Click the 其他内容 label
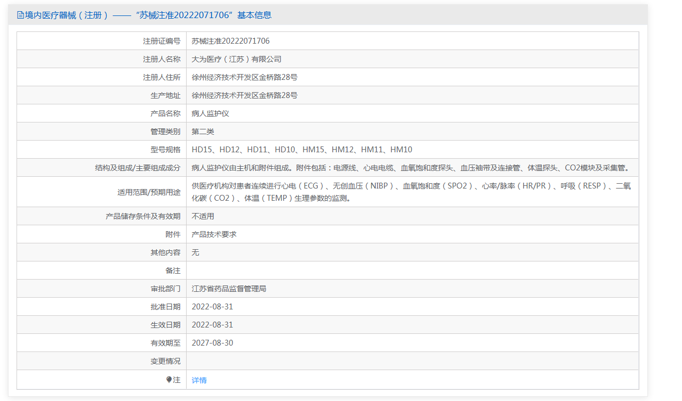Screen dimensions: 682x401 [x=165, y=252]
